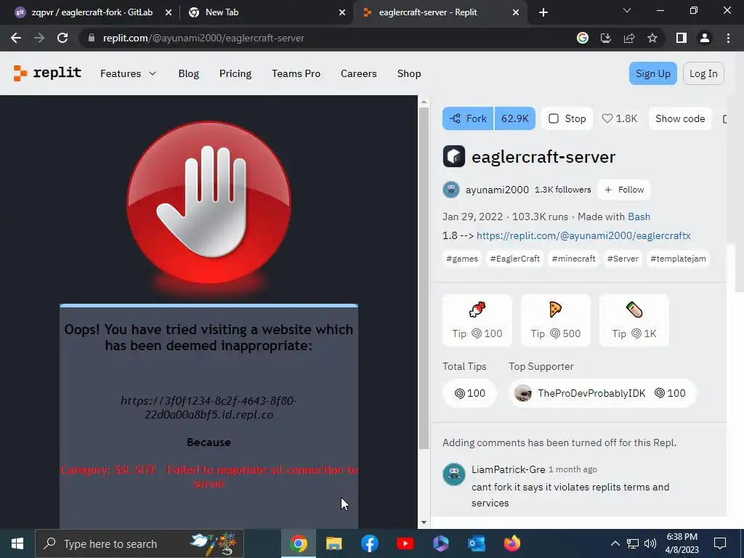Screen dimensions: 744x558
Task: Open TheProDevProbablyIDK top supporter
Action: click(602, 393)
